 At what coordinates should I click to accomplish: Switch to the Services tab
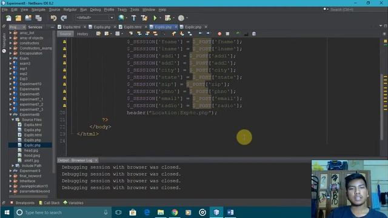(35, 27)
